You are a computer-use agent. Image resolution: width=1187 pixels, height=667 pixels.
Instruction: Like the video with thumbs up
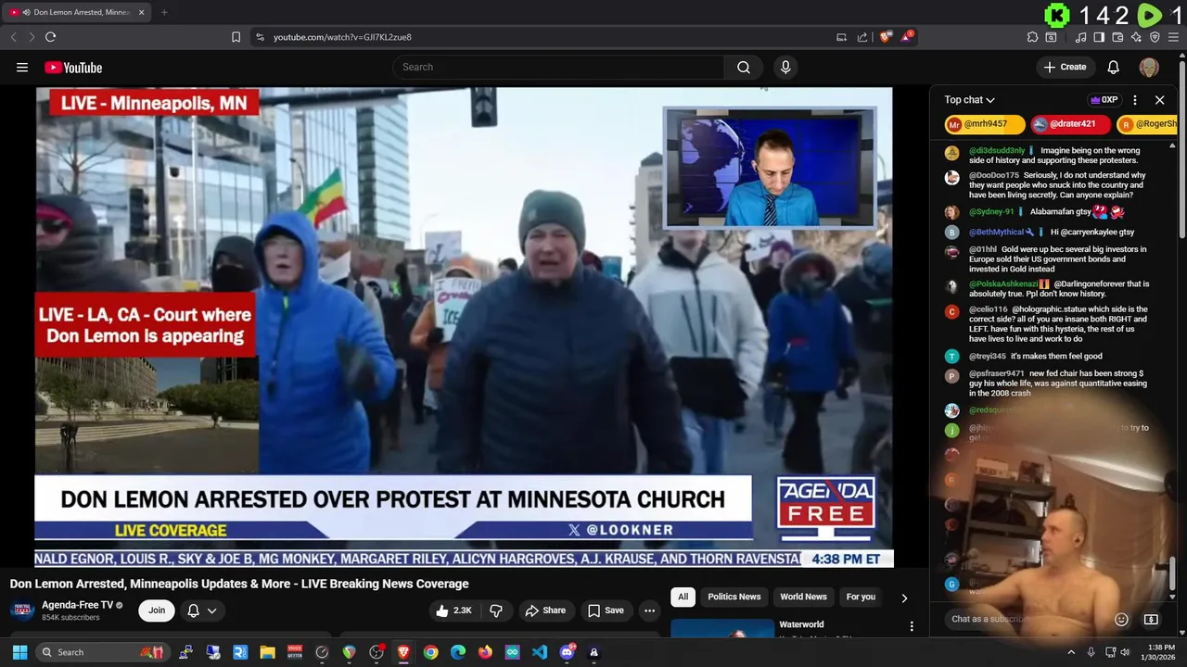pyautogui.click(x=453, y=610)
